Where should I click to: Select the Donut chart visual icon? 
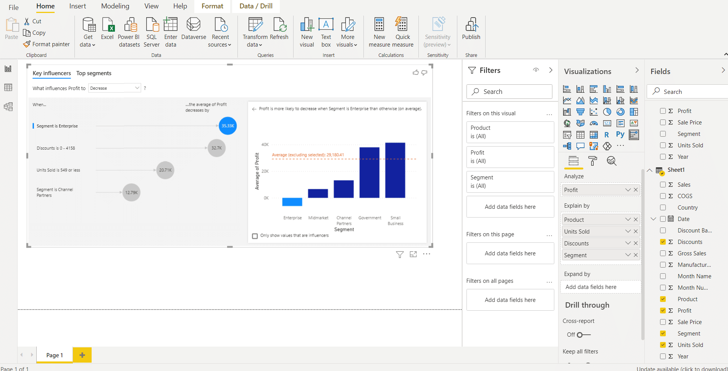[621, 112]
